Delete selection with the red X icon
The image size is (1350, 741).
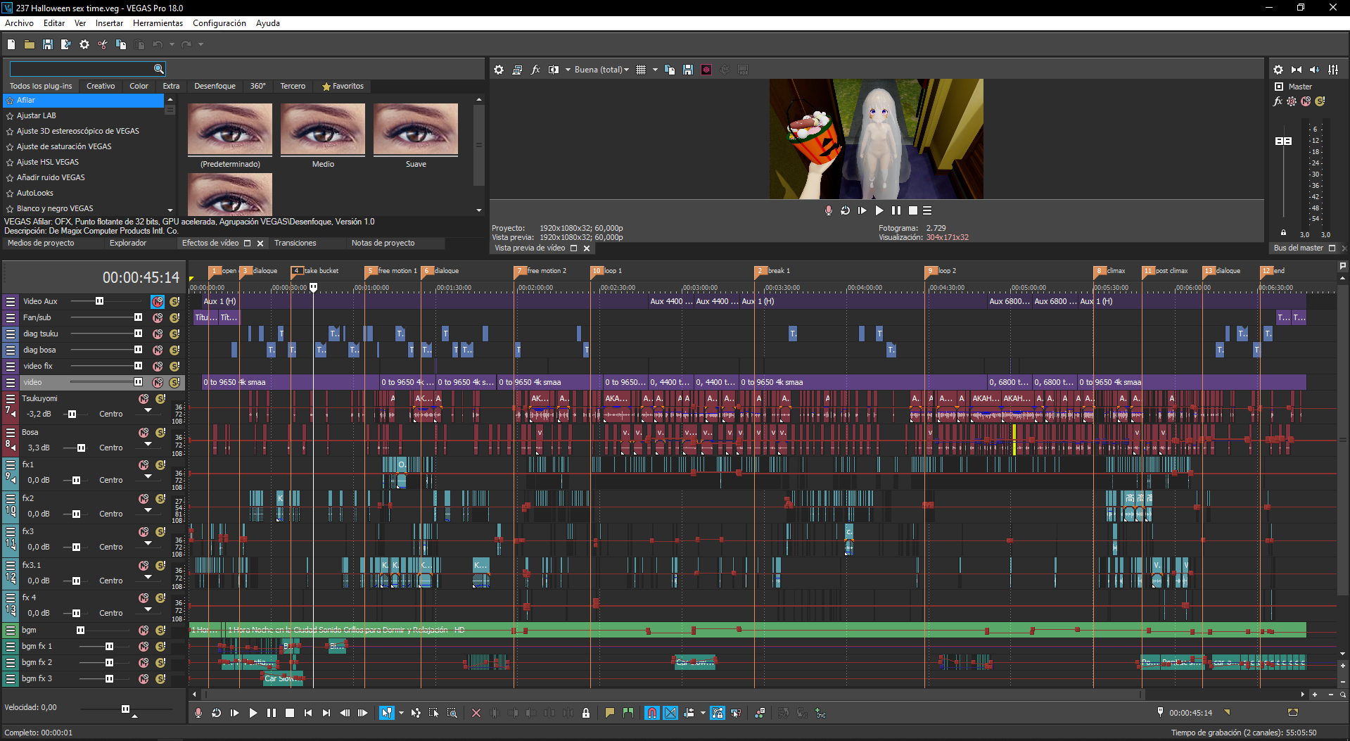(x=476, y=713)
